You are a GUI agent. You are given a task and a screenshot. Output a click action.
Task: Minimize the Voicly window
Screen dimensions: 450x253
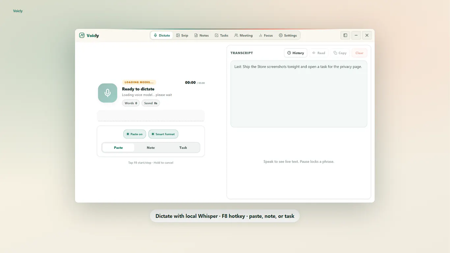[356, 35]
